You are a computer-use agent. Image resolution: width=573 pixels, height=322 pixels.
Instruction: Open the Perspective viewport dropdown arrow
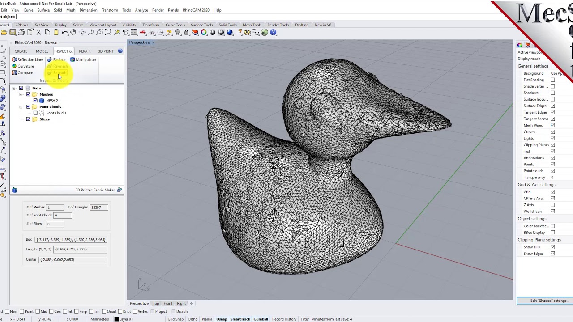click(153, 42)
